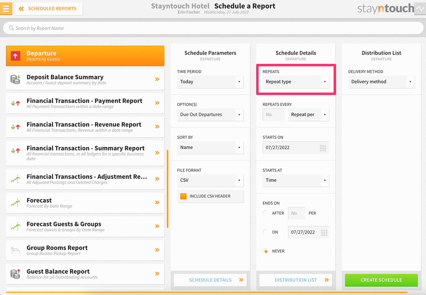Click the Deposit Balance Summary coins icon
This screenshot has width=426, height=295.
[x=15, y=79]
